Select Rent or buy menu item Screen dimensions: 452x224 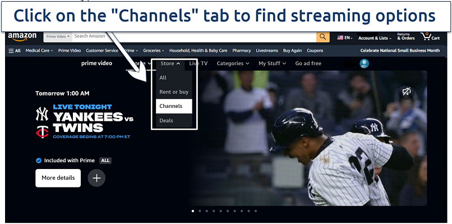click(x=174, y=92)
